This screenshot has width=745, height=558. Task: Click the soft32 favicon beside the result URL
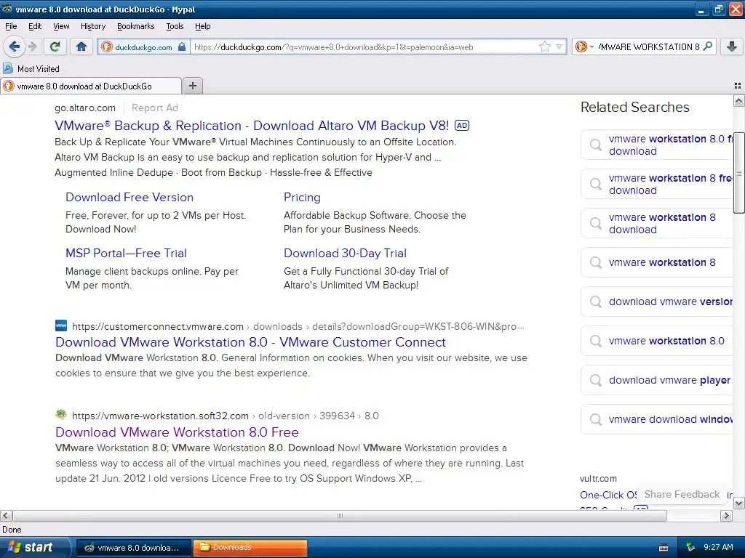61,415
